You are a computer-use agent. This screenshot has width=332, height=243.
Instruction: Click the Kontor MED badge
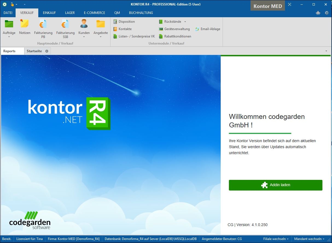(268, 6)
